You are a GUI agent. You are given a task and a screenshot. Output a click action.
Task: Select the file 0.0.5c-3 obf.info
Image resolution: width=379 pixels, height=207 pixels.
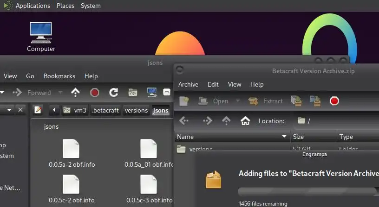[150, 189]
